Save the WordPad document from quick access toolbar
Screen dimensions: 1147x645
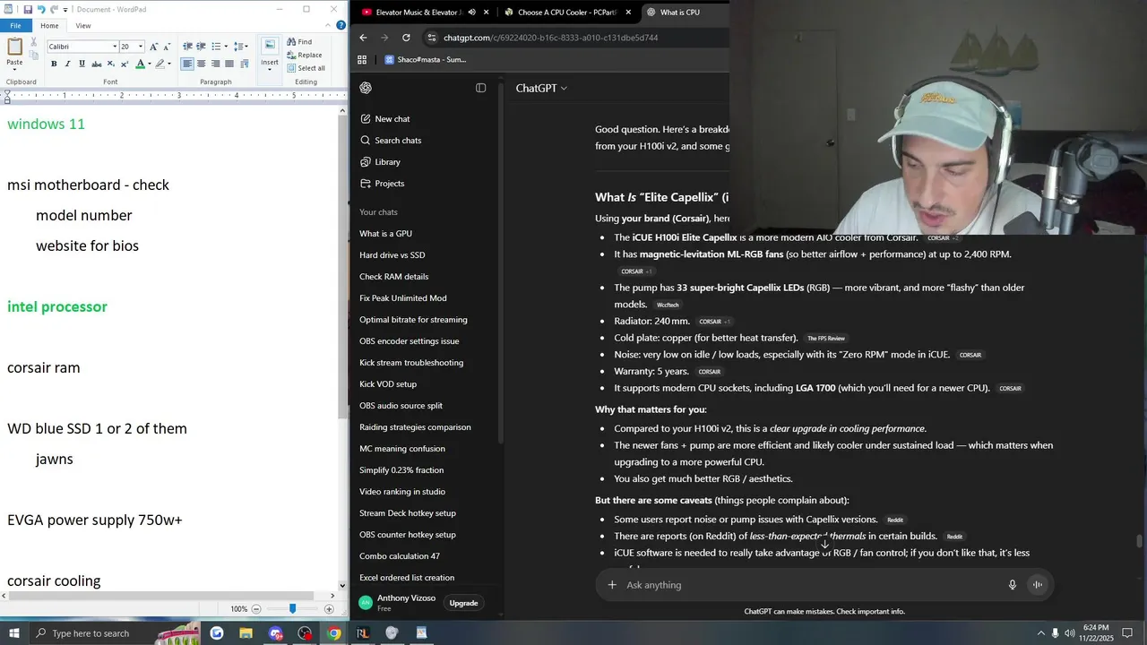[x=28, y=9]
